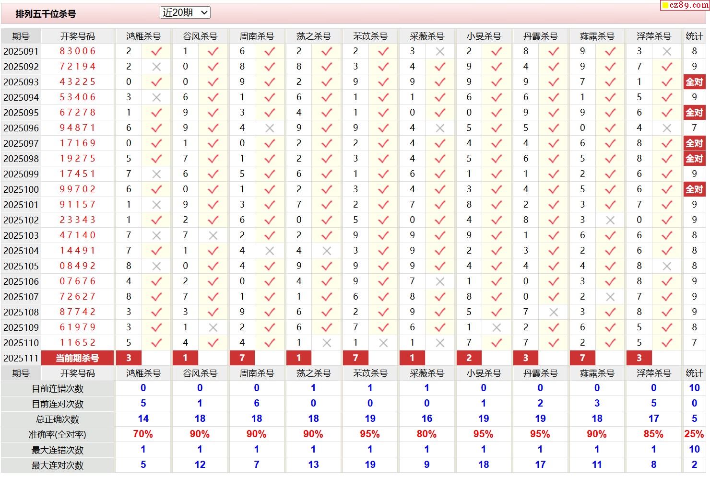Click the 目前连错次数 row label
710x477 pixels.
[x=58, y=389]
